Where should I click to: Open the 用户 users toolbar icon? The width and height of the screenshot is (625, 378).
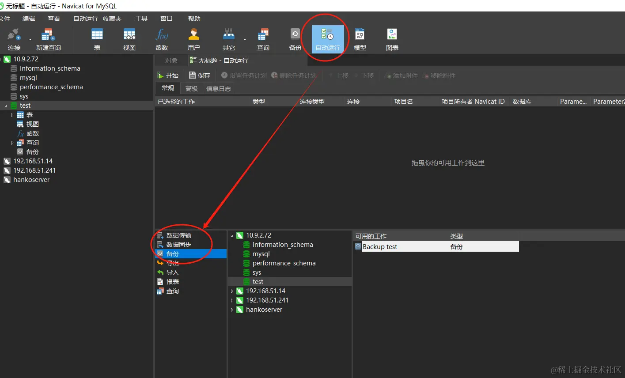point(194,39)
